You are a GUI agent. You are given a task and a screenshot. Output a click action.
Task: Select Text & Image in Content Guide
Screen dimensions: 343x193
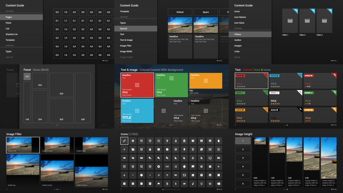[x=126, y=40]
